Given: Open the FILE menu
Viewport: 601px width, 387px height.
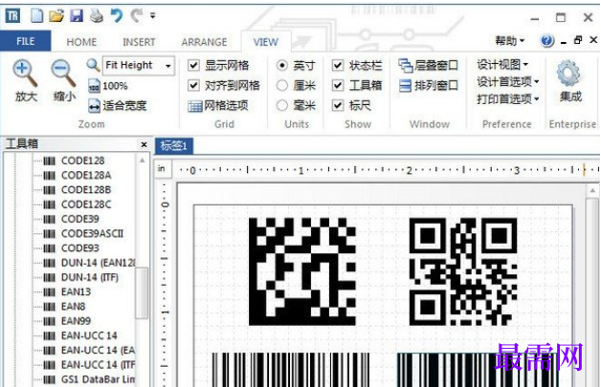Looking at the screenshot, I should tap(25, 41).
